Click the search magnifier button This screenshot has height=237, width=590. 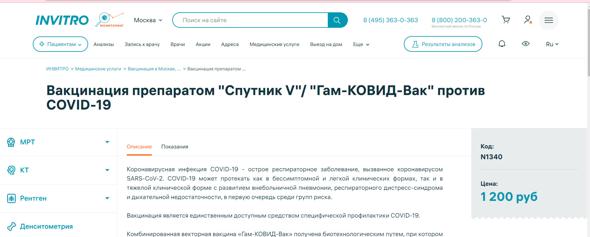point(337,20)
